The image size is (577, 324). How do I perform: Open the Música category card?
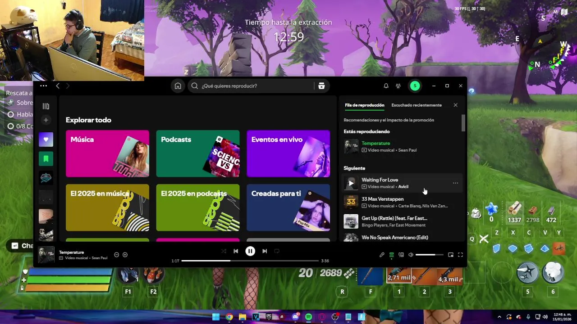tap(107, 153)
